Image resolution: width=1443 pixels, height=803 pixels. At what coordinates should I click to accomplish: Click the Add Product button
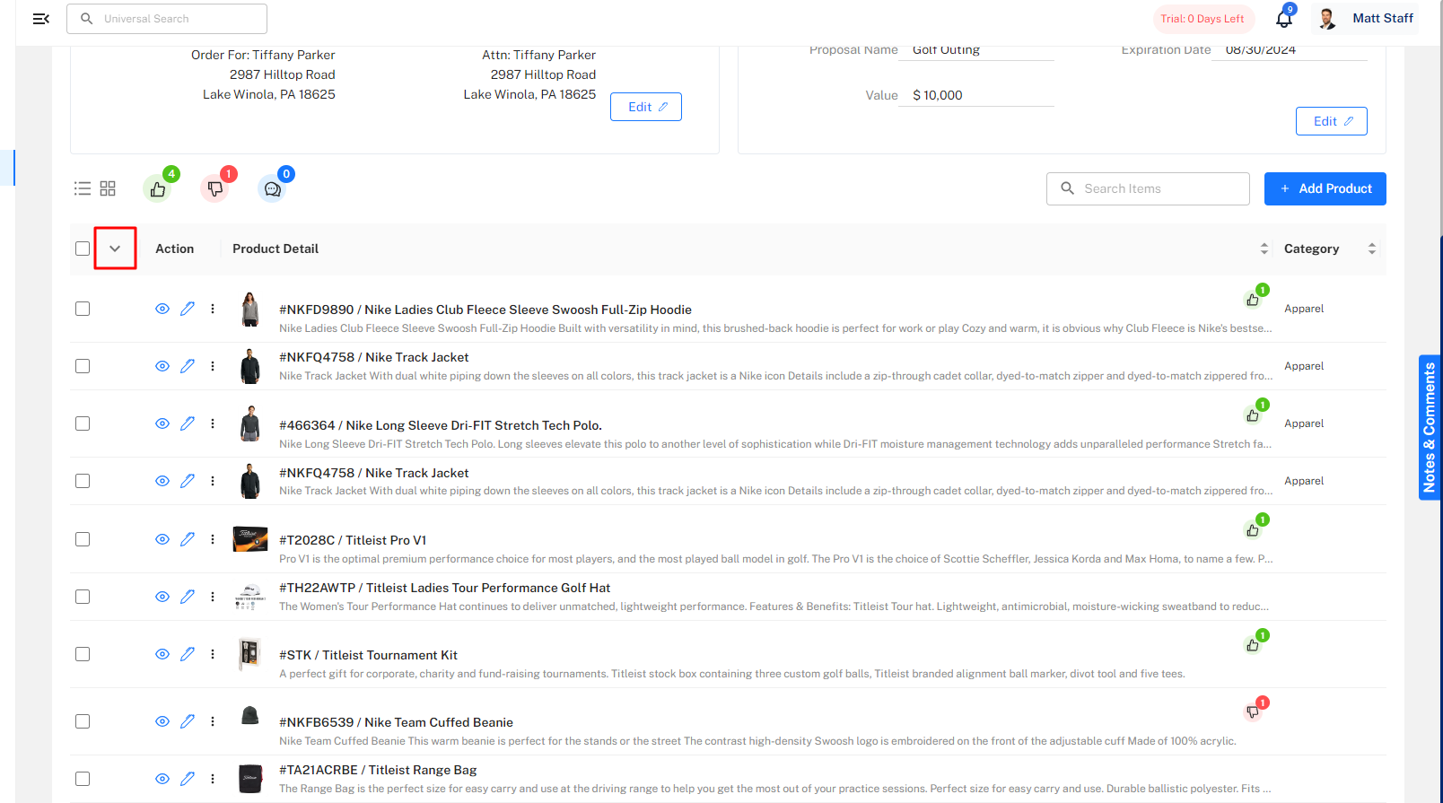1325,188
